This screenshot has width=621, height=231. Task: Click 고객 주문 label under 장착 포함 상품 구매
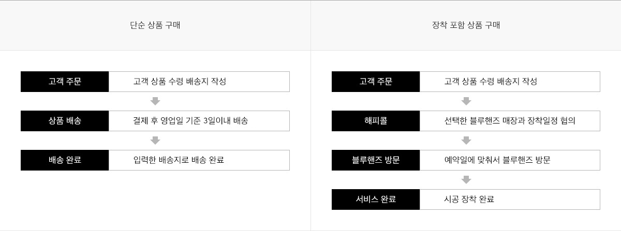pos(376,82)
